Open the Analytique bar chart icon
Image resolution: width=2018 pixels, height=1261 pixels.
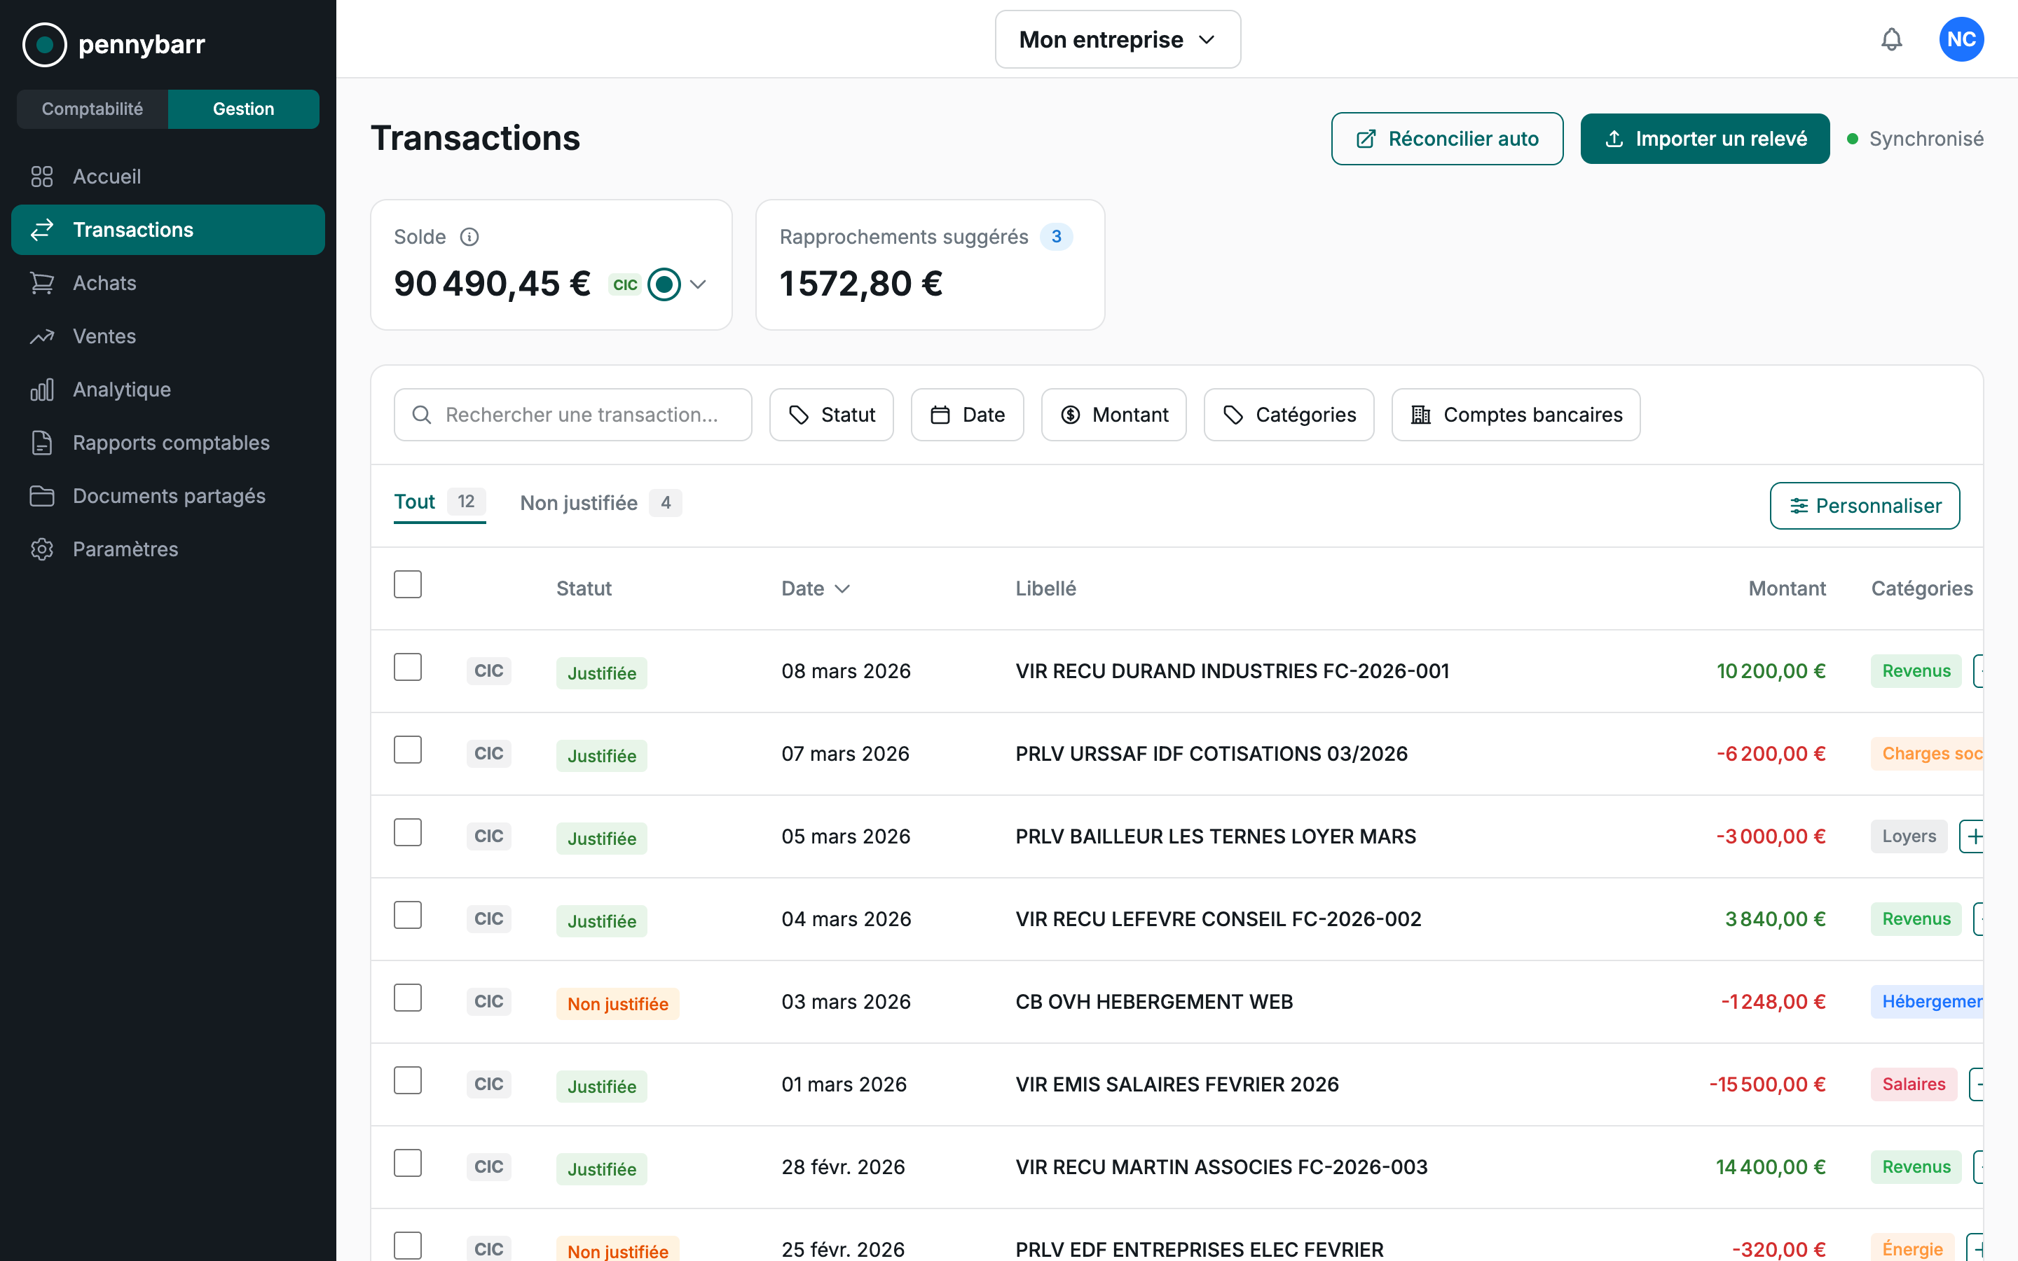pyautogui.click(x=42, y=389)
